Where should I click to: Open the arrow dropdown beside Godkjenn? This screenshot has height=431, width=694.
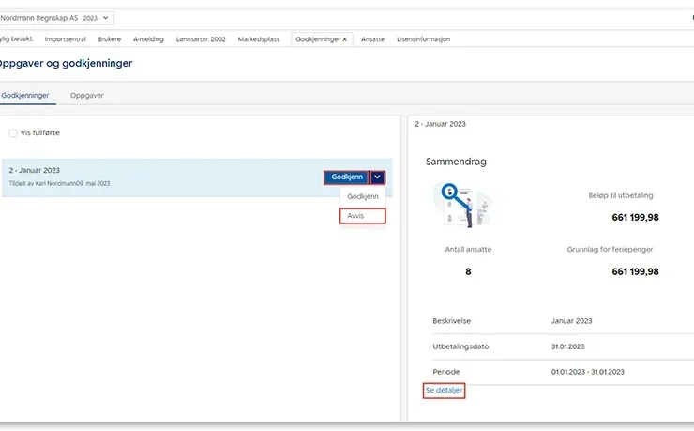377,177
